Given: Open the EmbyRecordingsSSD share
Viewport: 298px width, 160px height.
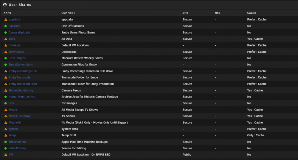Looking at the screenshot, I should pyautogui.click(x=23, y=71).
